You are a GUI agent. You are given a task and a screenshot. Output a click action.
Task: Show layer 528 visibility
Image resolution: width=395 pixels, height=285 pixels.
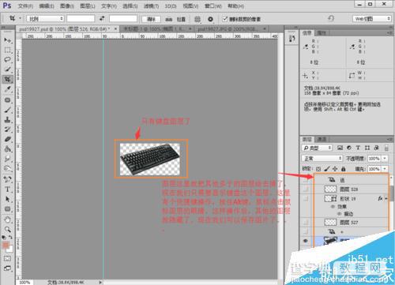click(306, 189)
